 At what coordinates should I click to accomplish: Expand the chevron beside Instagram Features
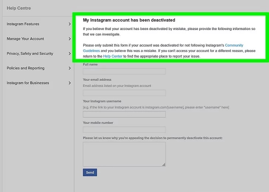(69, 24)
